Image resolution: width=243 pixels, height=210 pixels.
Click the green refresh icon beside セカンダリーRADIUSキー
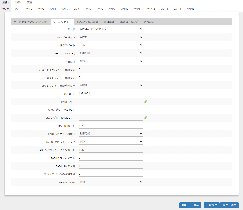(146, 117)
